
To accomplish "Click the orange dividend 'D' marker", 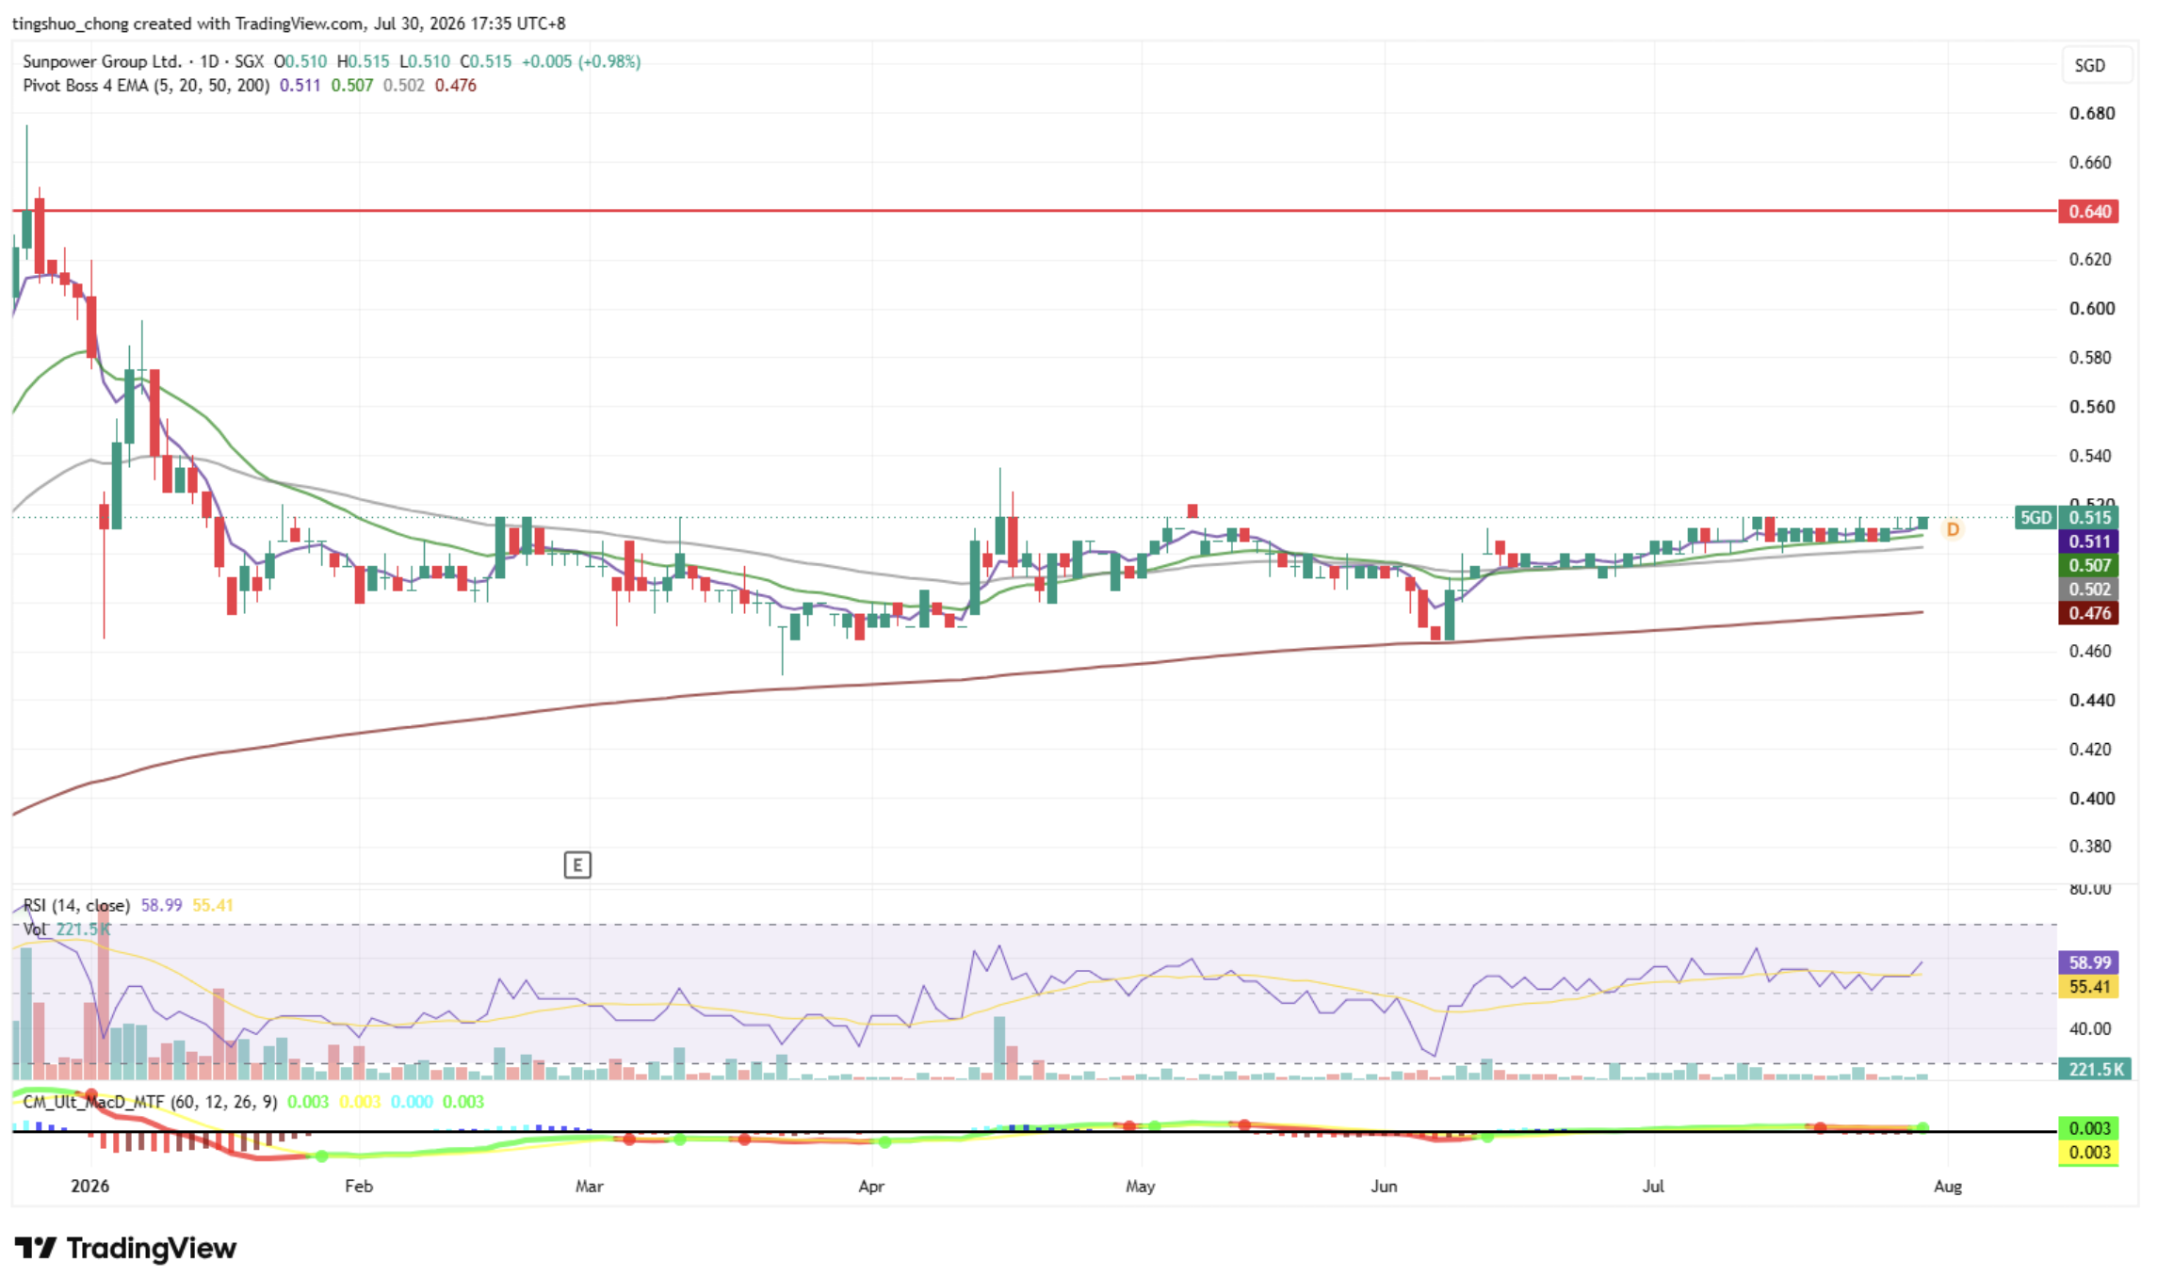I will point(1953,529).
